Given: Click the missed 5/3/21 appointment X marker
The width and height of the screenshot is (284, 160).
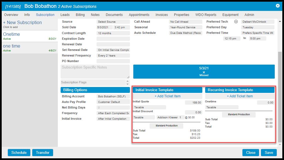Looking at the screenshot, I should [204, 72].
